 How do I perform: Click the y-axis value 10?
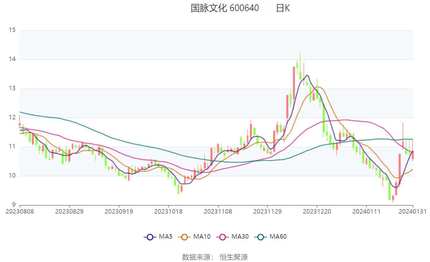click(x=12, y=176)
